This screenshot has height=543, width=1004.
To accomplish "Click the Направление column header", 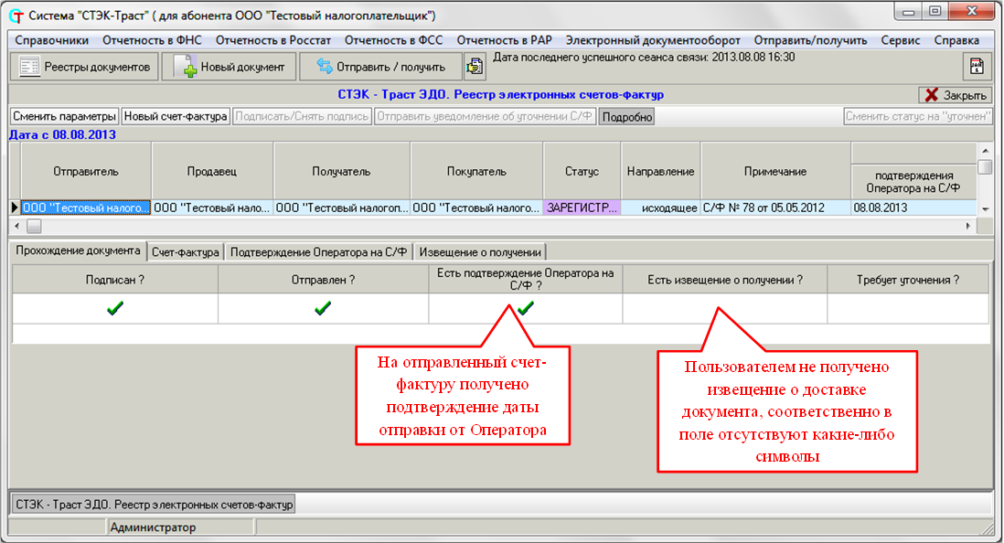I will coord(661,172).
